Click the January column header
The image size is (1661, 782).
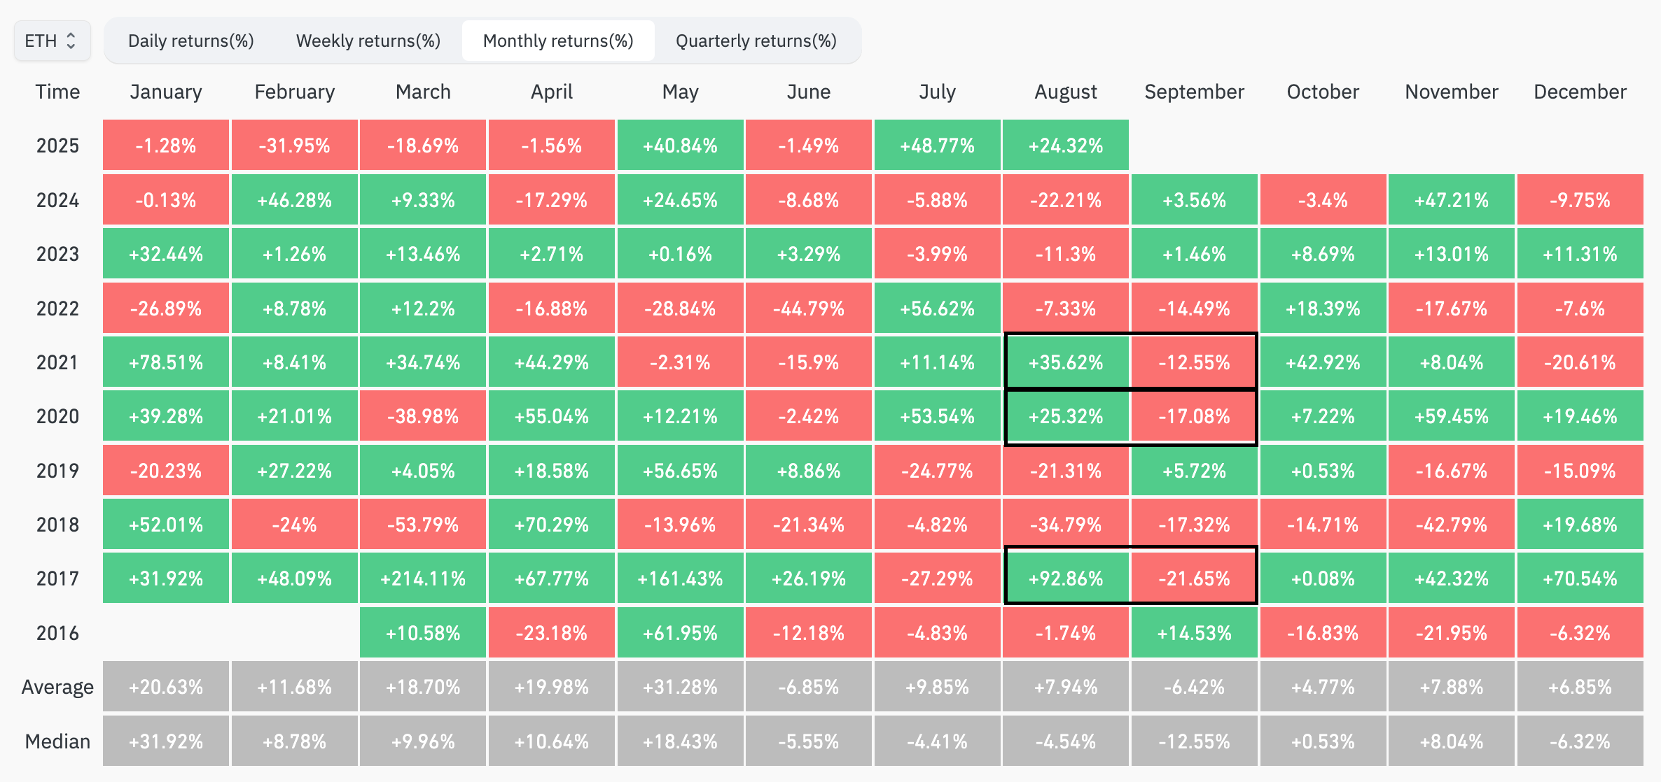166,92
